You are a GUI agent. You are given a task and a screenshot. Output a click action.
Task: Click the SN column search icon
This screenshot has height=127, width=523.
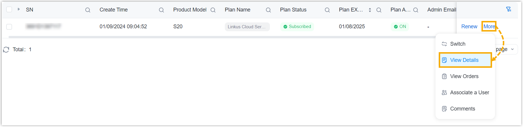click(x=88, y=10)
